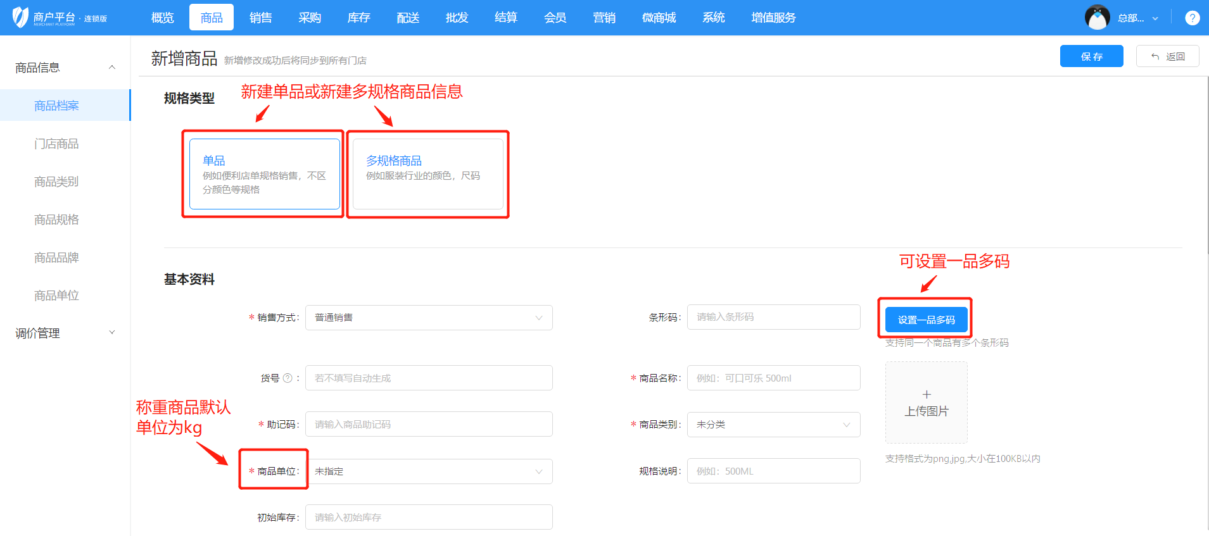Image resolution: width=1209 pixels, height=536 pixels.
Task: Open the 销售 top menu tab
Action: coord(260,18)
